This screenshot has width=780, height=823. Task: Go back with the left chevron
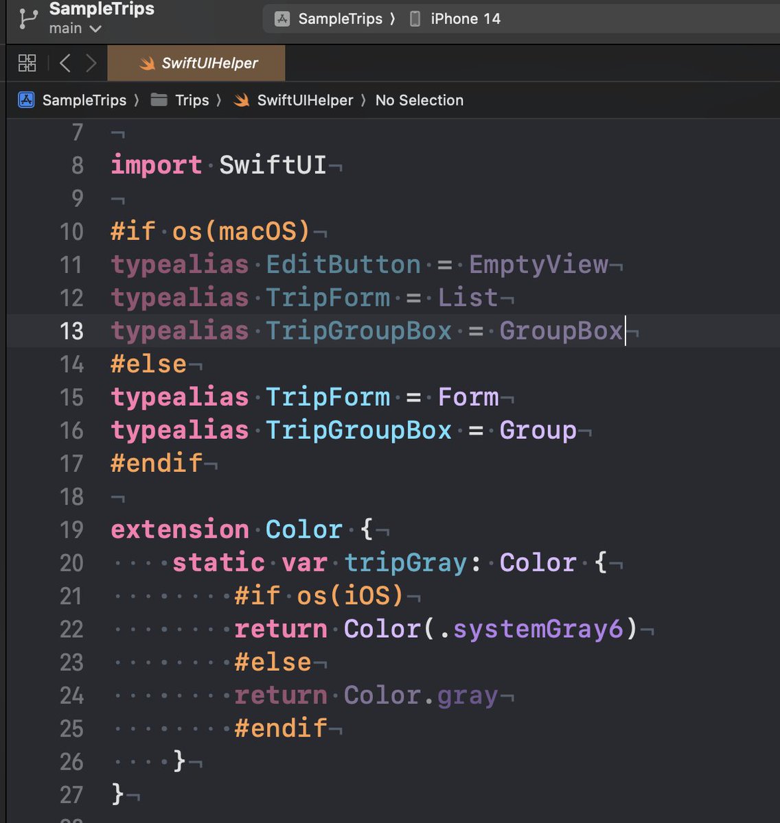[x=65, y=64]
